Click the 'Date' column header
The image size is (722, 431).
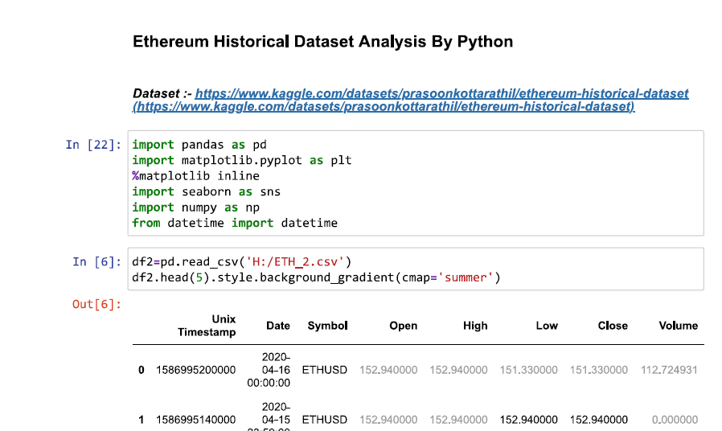tap(278, 326)
